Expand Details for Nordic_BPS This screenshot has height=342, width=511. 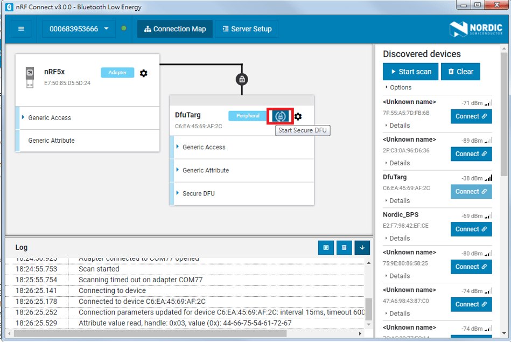(397, 239)
